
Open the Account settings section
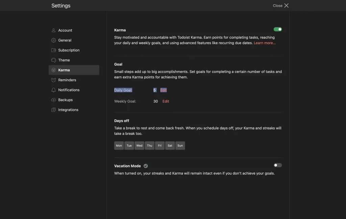(74, 30)
